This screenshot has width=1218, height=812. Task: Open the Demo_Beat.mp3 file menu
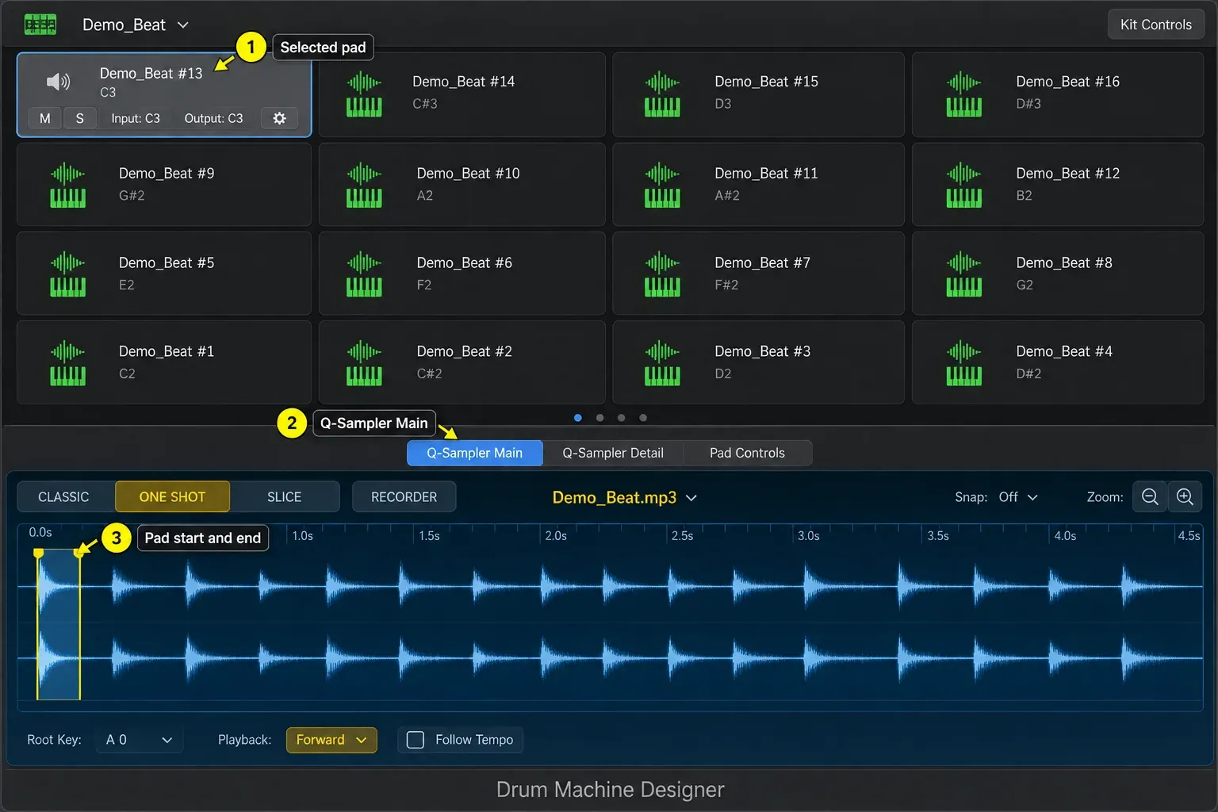point(624,497)
